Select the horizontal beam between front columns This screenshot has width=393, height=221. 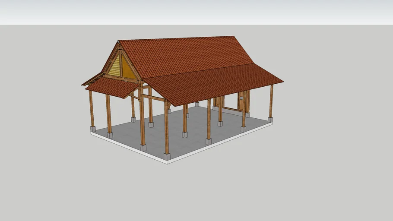(x=153, y=98)
